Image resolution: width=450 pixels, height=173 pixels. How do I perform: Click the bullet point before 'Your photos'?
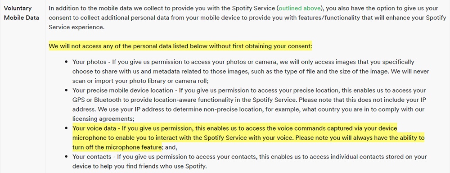click(67, 62)
